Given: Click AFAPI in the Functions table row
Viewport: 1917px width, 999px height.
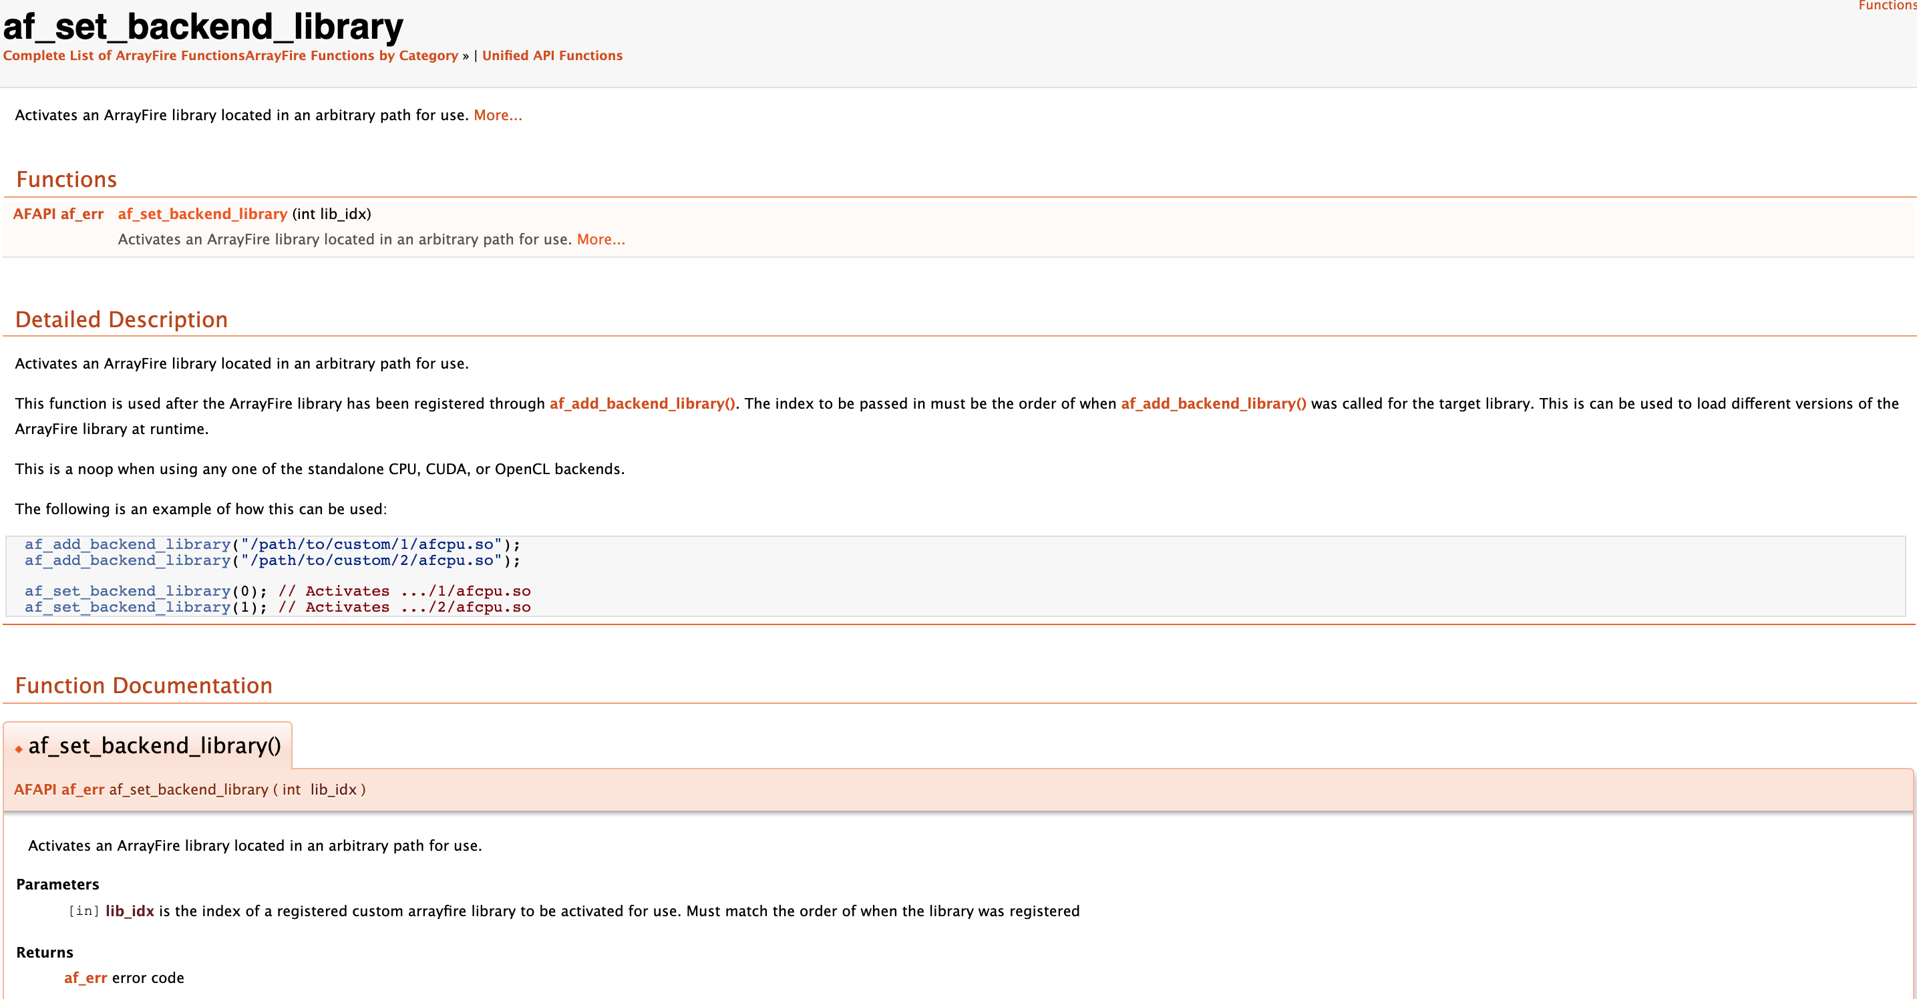Looking at the screenshot, I should (x=34, y=214).
